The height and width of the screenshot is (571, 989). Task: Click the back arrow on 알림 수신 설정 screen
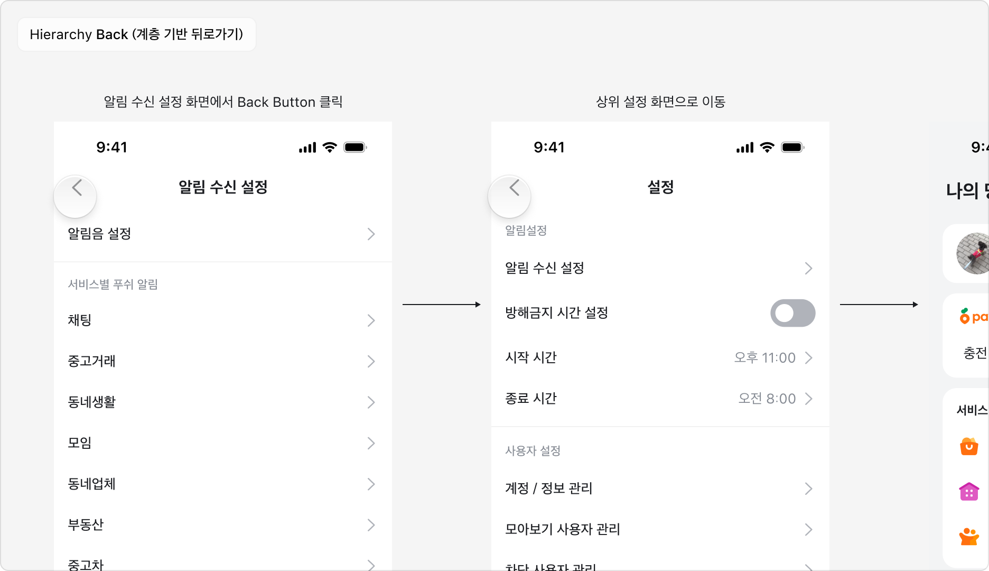click(76, 196)
